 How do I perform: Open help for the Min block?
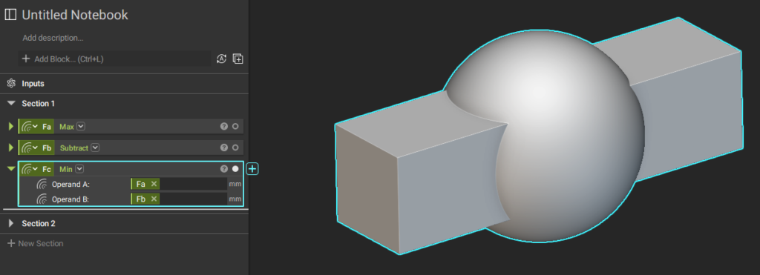tap(224, 169)
